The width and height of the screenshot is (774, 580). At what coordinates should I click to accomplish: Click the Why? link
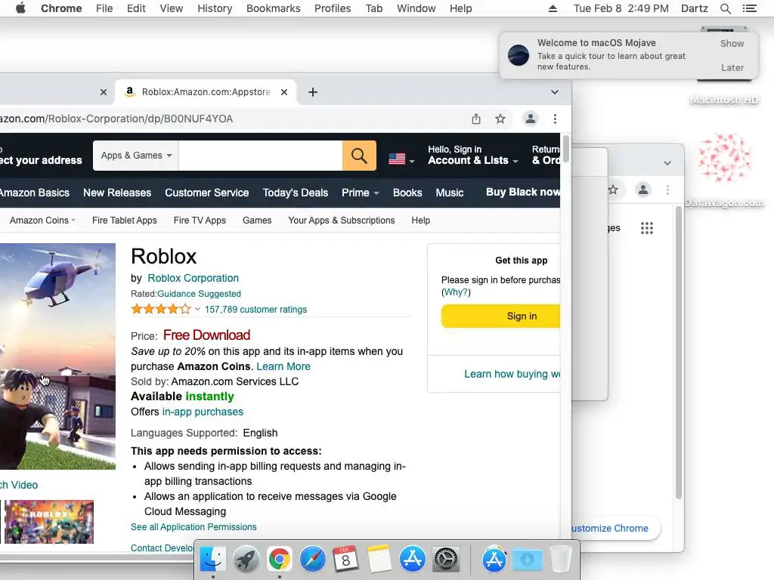coord(456,292)
